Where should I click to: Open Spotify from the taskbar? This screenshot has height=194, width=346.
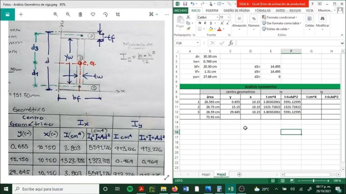(130, 189)
